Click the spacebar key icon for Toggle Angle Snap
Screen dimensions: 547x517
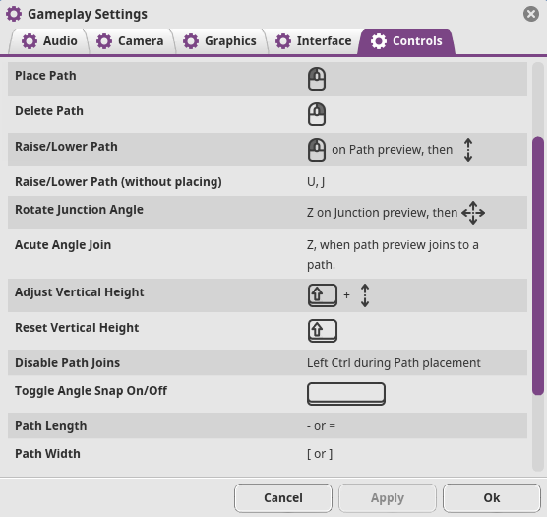click(x=346, y=394)
